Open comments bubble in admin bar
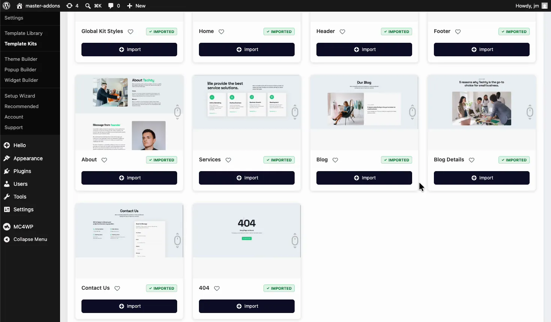551x322 pixels. [x=114, y=6]
